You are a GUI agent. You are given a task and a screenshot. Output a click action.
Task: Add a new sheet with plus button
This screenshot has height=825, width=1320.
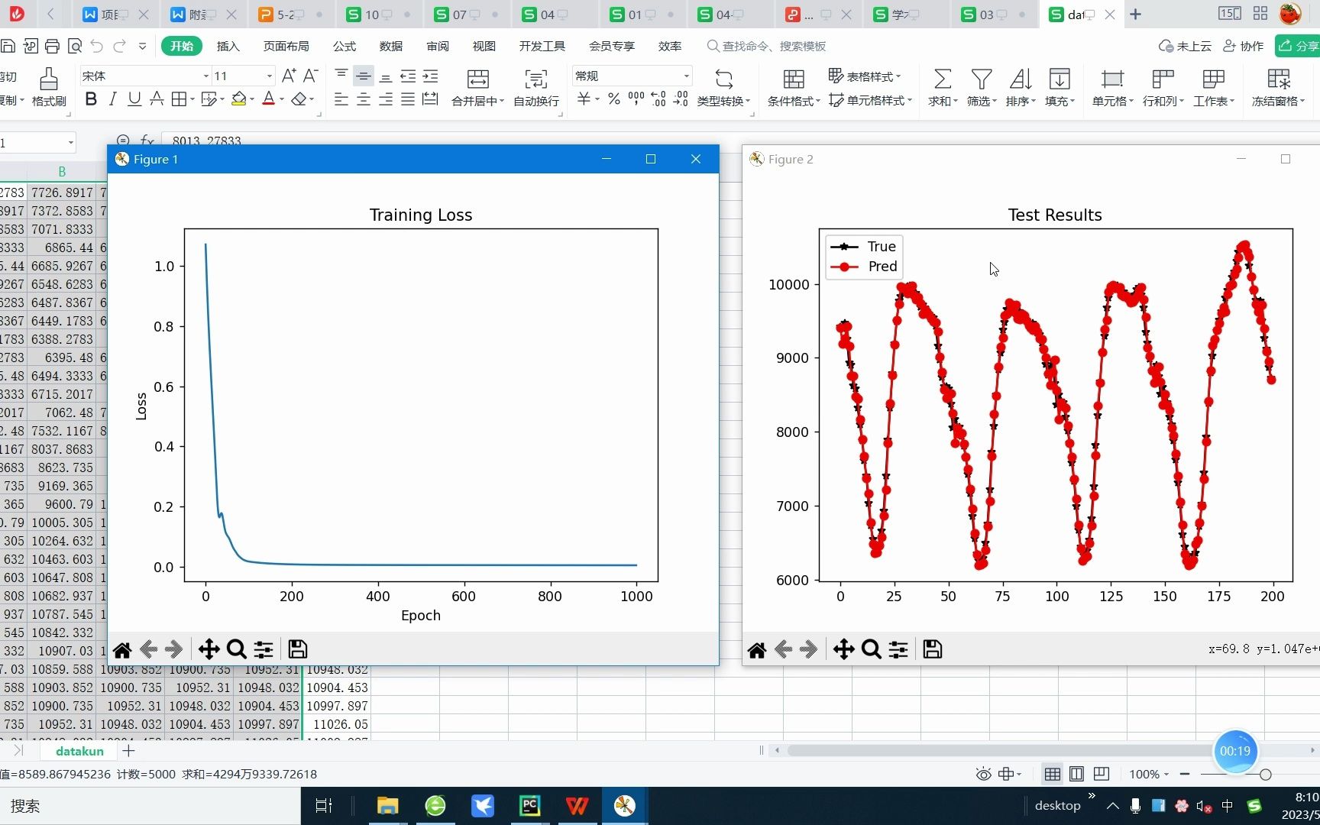pyautogui.click(x=128, y=752)
